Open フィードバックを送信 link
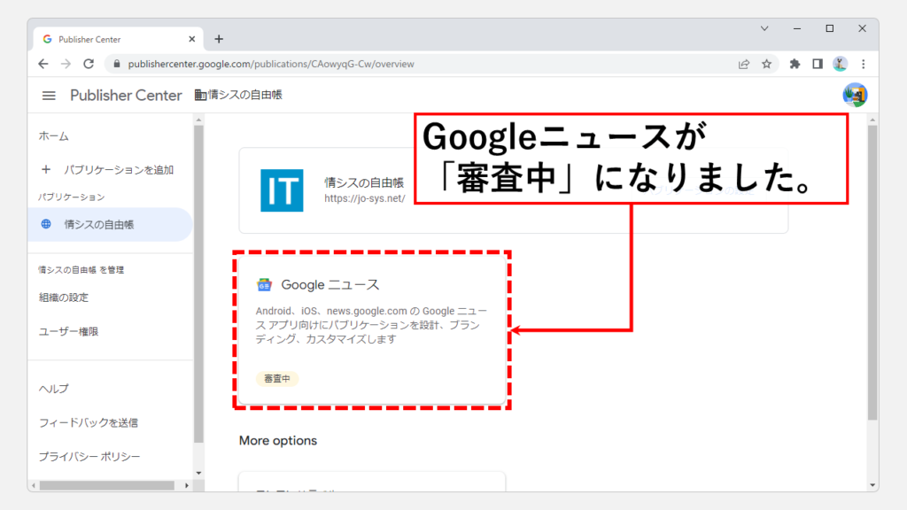 coord(88,422)
